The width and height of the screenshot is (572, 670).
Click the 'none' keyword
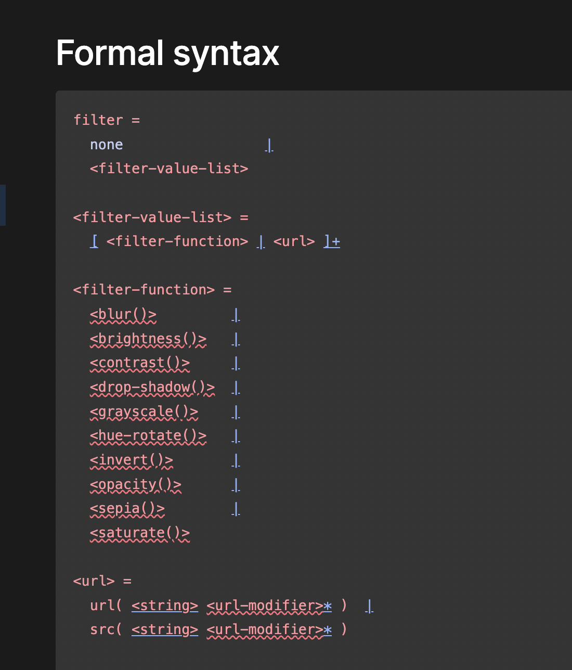click(x=107, y=145)
